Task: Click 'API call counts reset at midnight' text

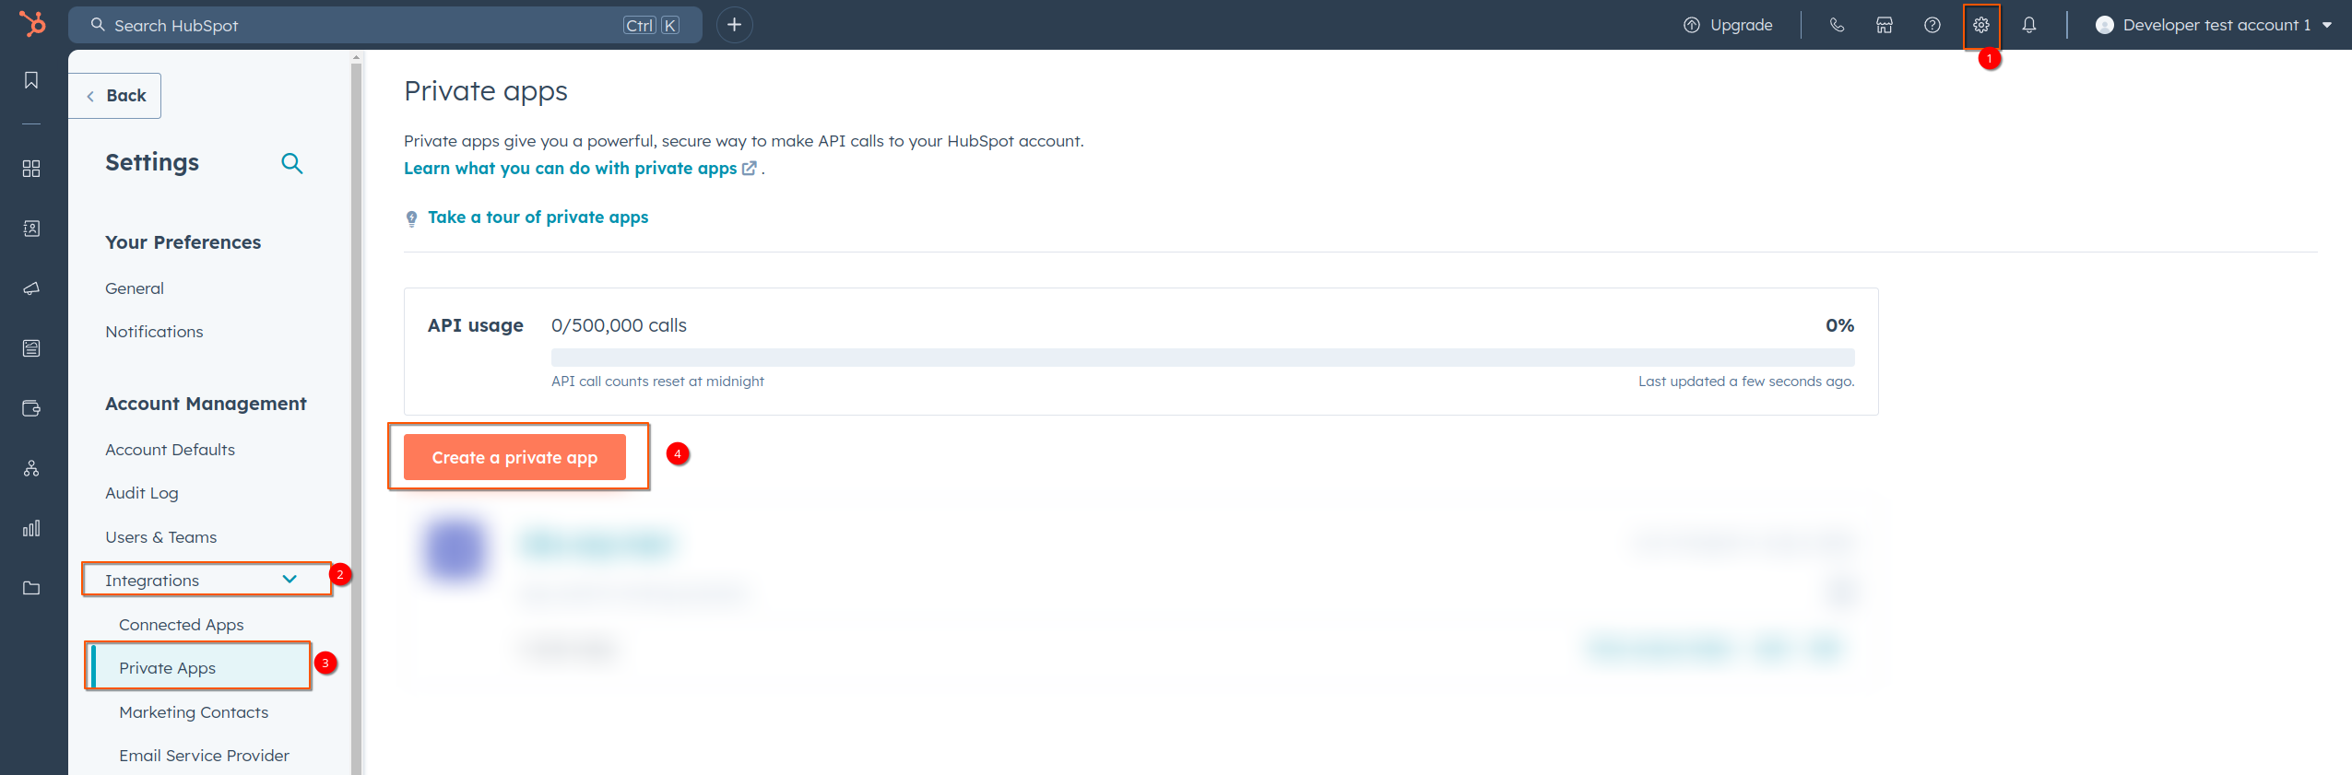Action: pos(657,382)
